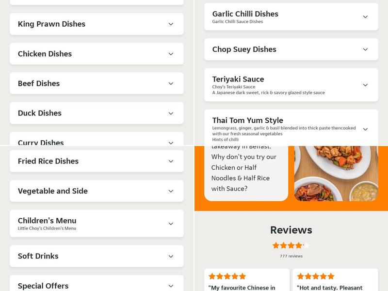Expand the Chicken Dishes category
Screen dimensions: 388x291
tap(97, 54)
